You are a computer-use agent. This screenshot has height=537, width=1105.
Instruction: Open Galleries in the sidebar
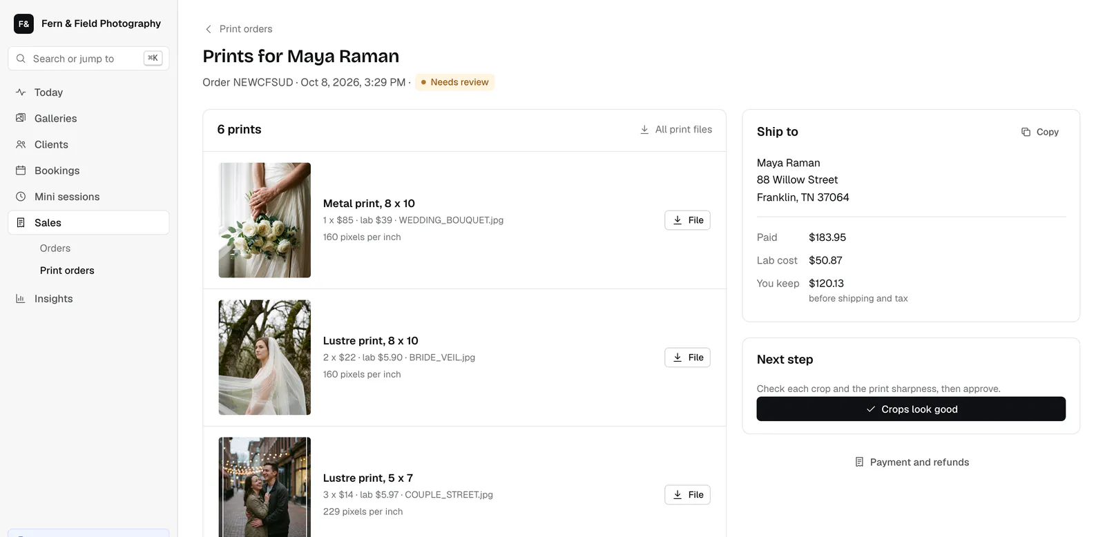pyautogui.click(x=88, y=119)
